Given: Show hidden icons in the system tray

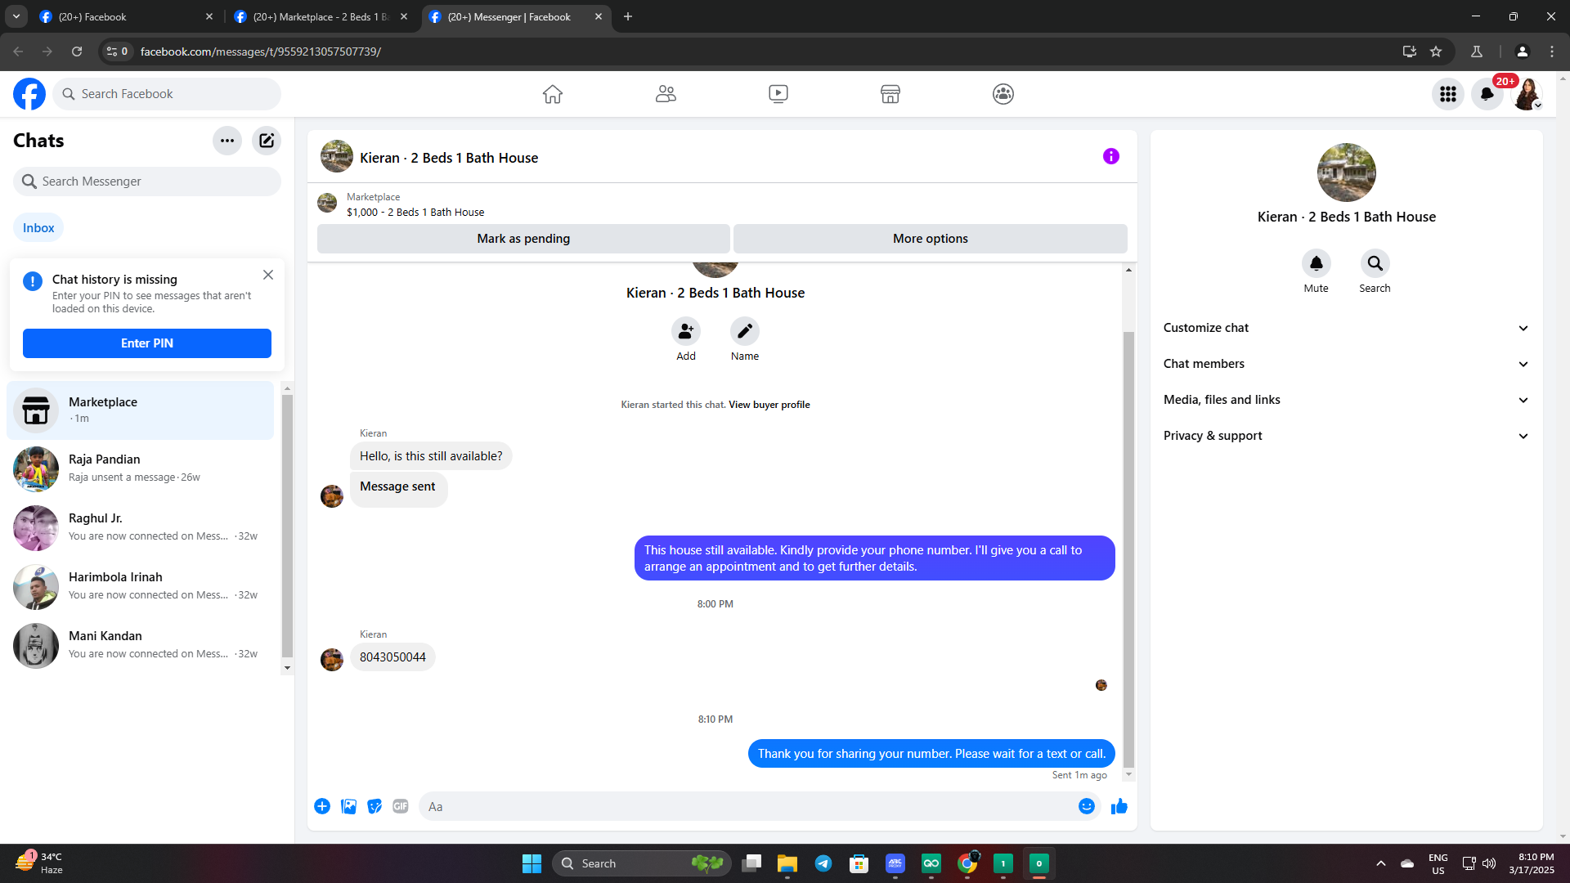Looking at the screenshot, I should (x=1381, y=863).
